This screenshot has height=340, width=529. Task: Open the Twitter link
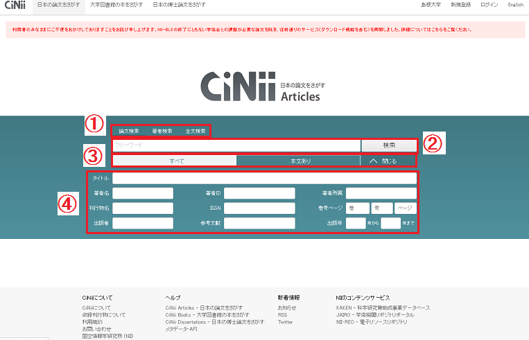[x=286, y=322]
